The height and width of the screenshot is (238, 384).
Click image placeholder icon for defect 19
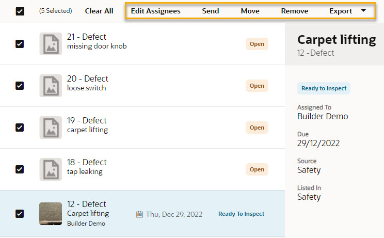(51, 128)
